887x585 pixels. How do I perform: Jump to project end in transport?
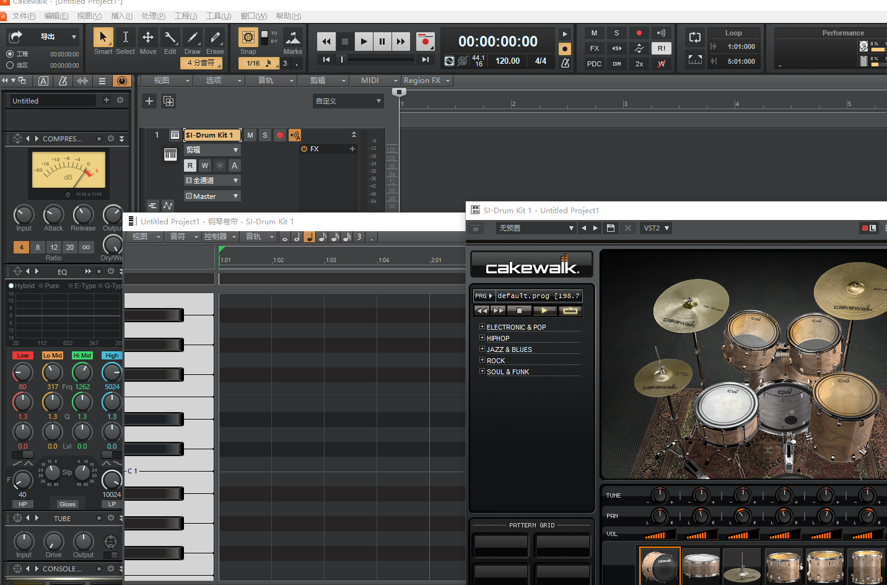tap(425, 59)
